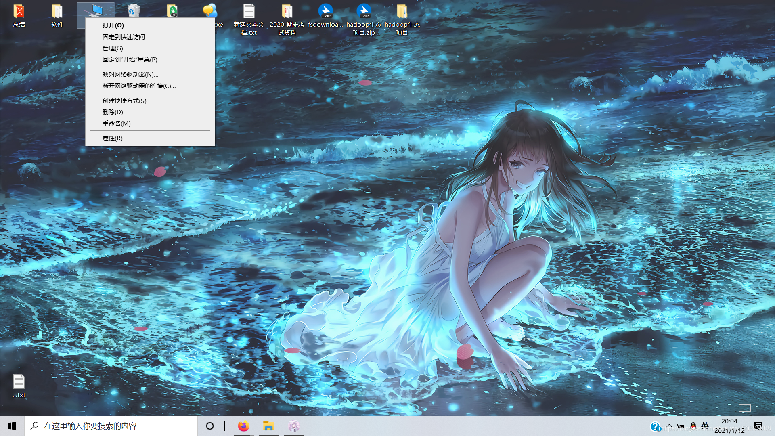This screenshot has width=775, height=436.
Task: Open Firefox from the taskbar
Action: click(243, 426)
